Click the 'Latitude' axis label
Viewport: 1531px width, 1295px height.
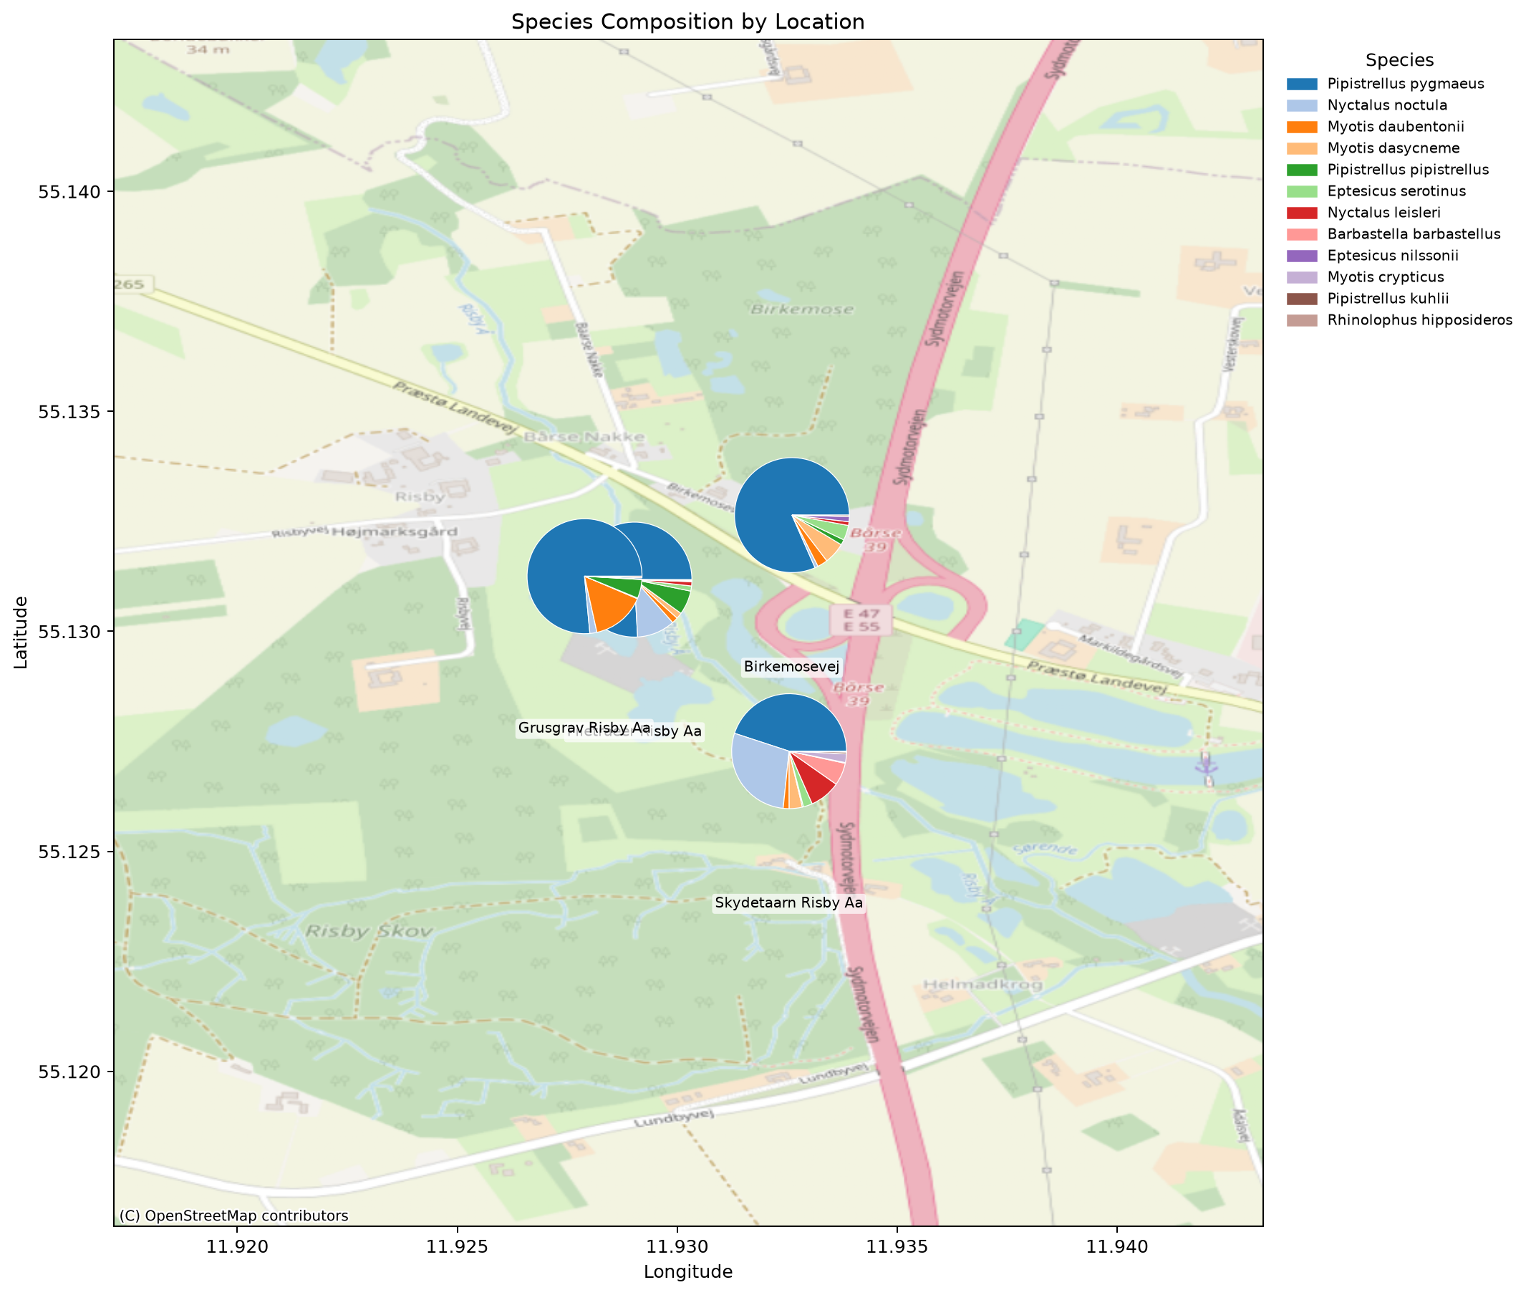[x=21, y=632]
